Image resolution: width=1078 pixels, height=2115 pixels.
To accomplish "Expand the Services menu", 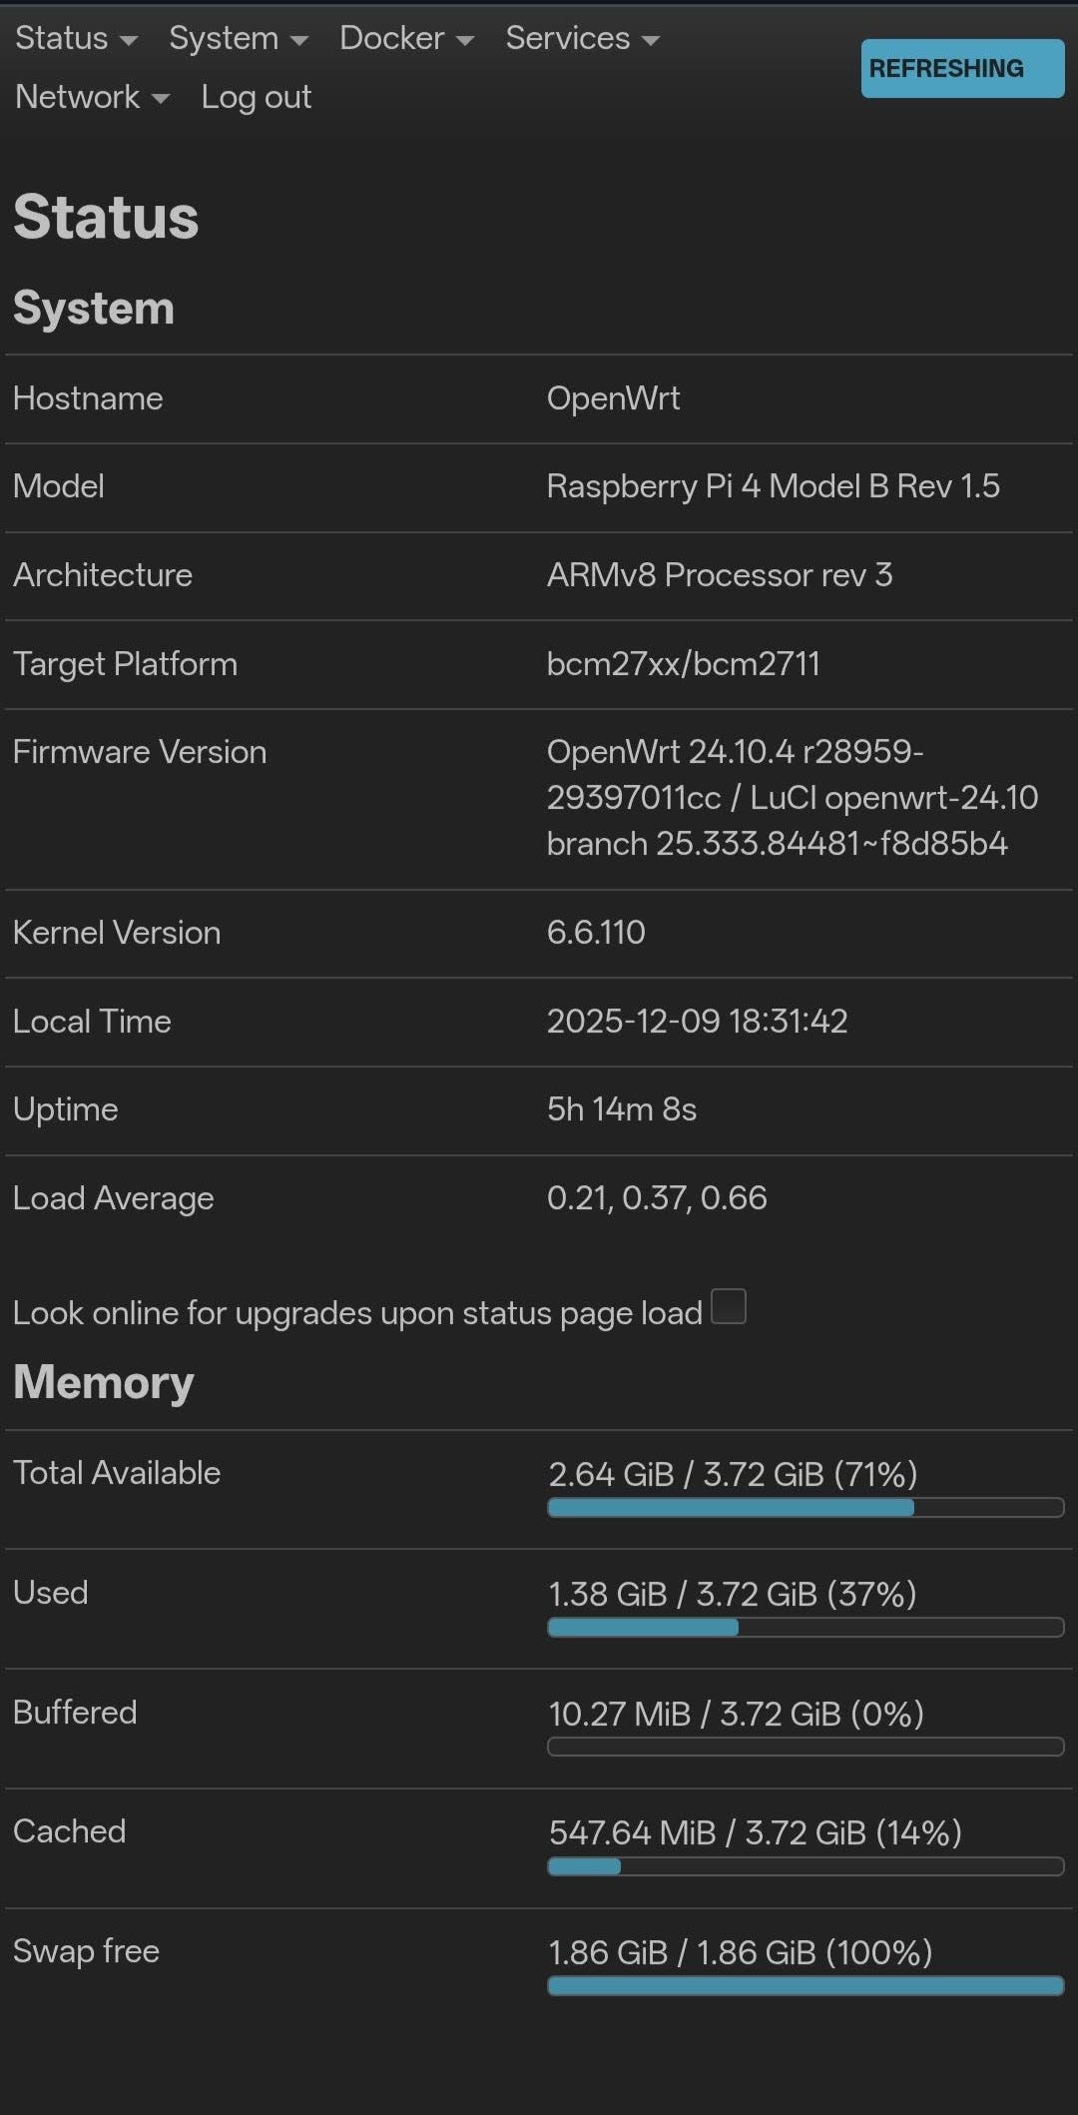I will tap(583, 38).
